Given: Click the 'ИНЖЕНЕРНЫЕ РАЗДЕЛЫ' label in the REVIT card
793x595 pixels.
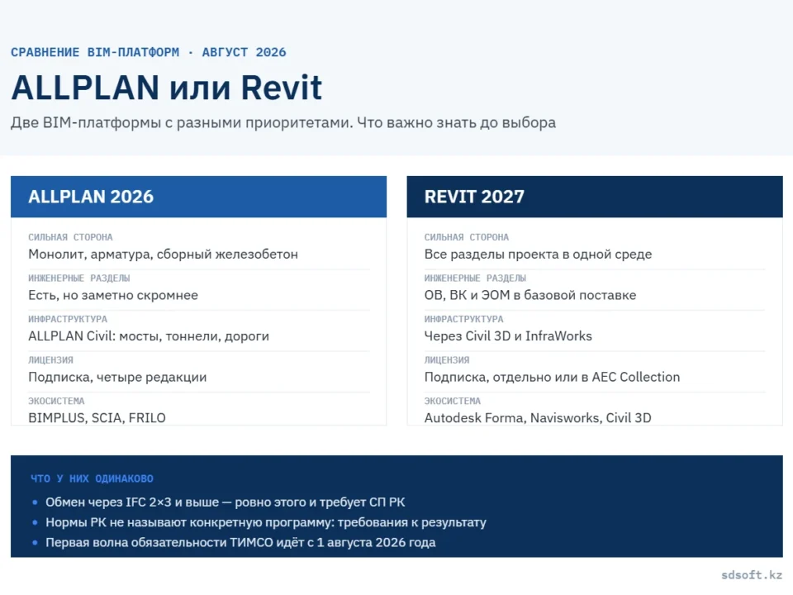Looking at the screenshot, I should pos(475,278).
